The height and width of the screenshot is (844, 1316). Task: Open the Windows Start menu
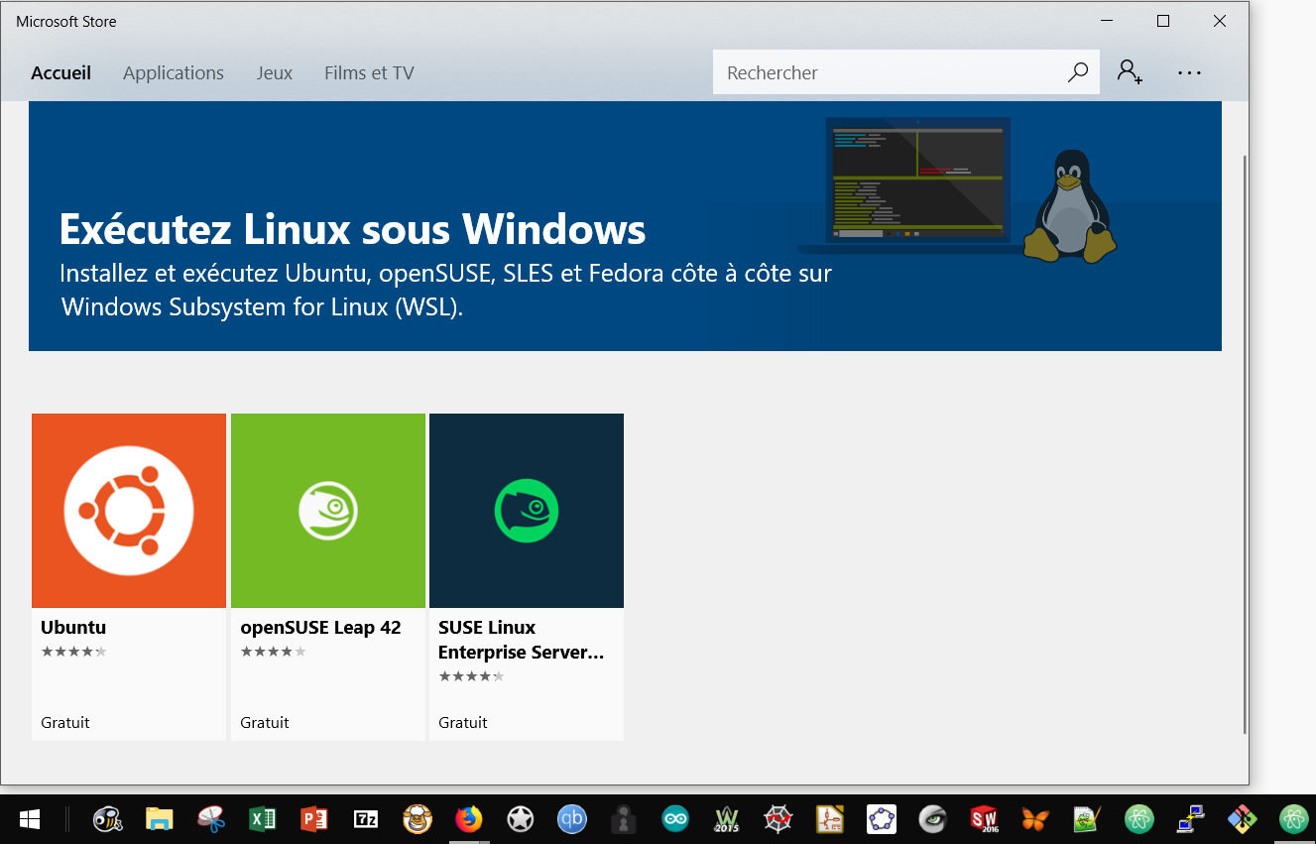coord(29,819)
